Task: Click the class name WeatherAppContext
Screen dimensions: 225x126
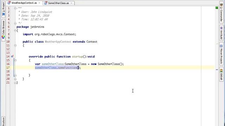Action: [x=58, y=42]
